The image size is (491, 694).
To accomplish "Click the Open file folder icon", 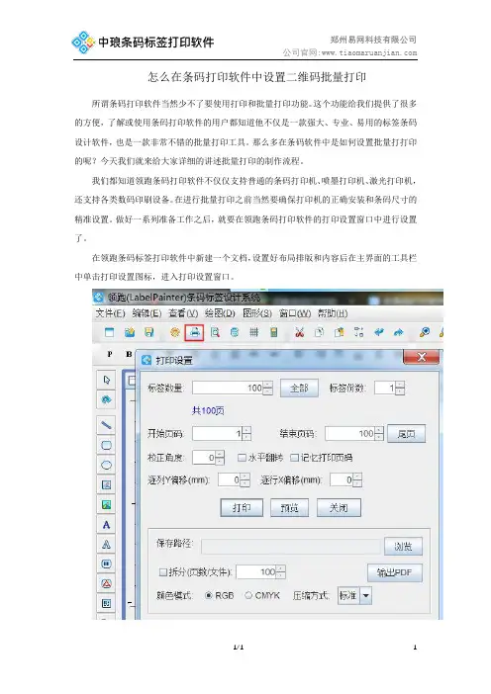I will tap(130, 332).
